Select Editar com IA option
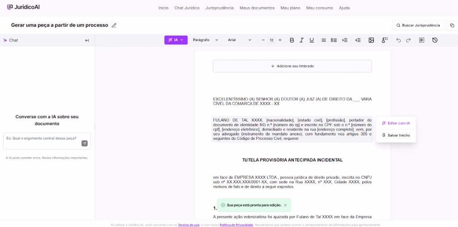Image resolution: width=458 pixels, height=227 pixels. tap(396, 123)
